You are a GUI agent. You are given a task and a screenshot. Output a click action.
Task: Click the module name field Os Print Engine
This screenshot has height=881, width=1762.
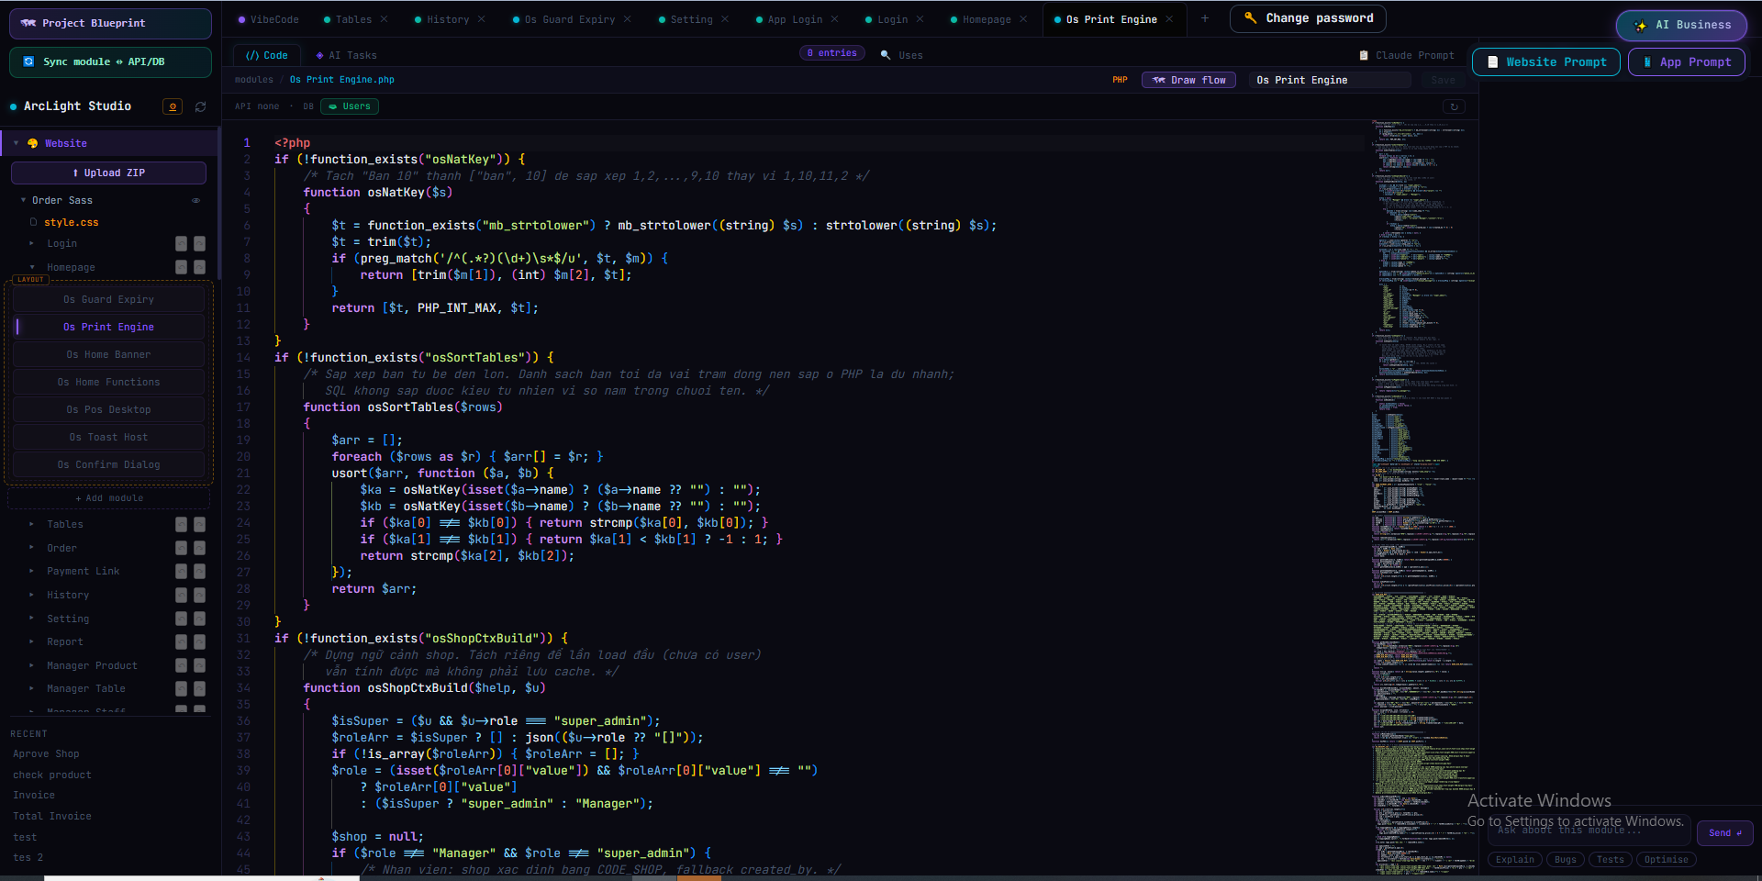(1330, 80)
